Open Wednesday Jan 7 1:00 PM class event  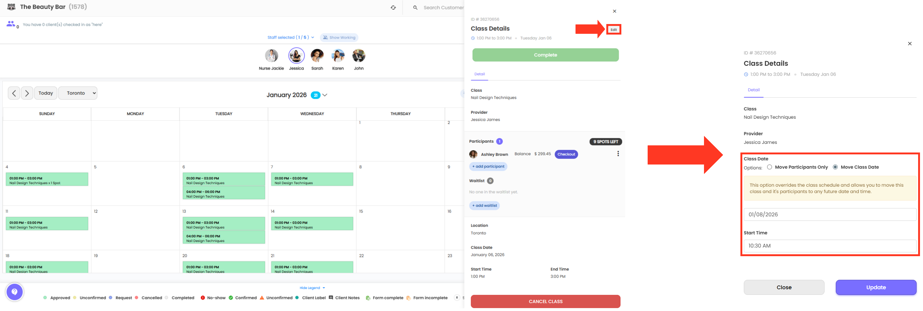pos(312,180)
